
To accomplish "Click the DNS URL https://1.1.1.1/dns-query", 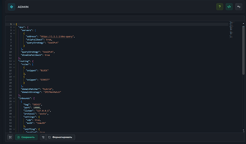I will (57, 37).
